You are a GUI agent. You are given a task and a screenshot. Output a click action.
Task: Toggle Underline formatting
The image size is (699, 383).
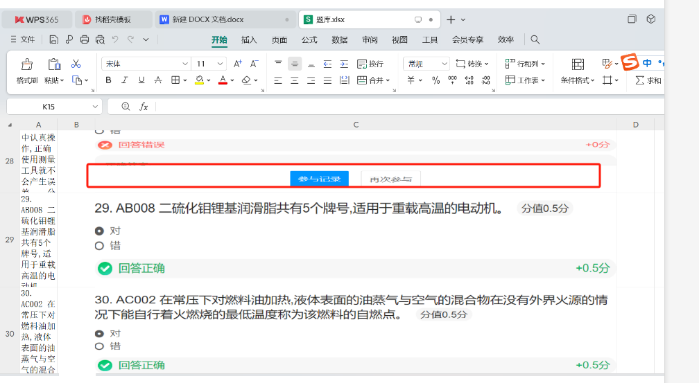tap(141, 80)
